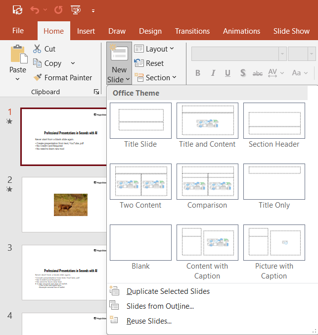Click the AutoSave sync icon

[x=17, y=10]
